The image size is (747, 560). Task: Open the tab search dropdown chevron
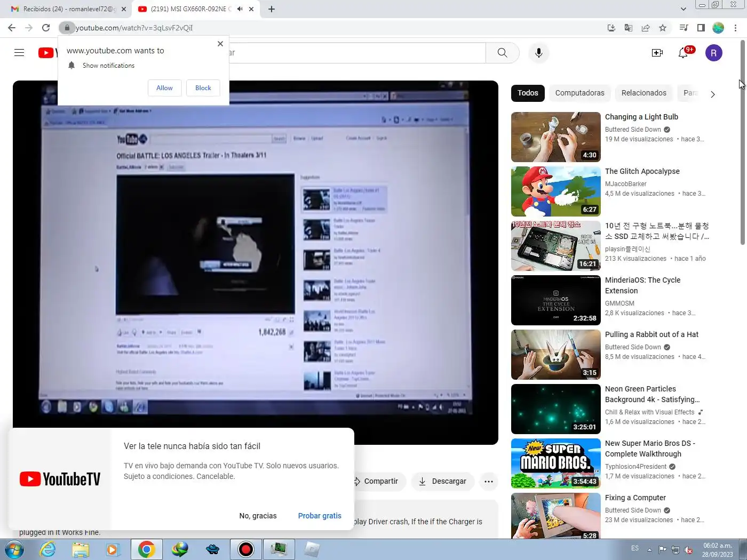tap(684, 9)
